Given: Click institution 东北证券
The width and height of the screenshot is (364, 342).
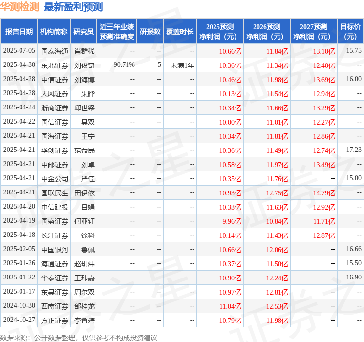Looking at the screenshot, I should pyautogui.click(x=55, y=65).
